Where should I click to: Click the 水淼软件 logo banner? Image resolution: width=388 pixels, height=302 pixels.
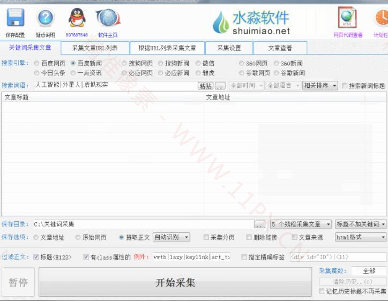click(251, 23)
